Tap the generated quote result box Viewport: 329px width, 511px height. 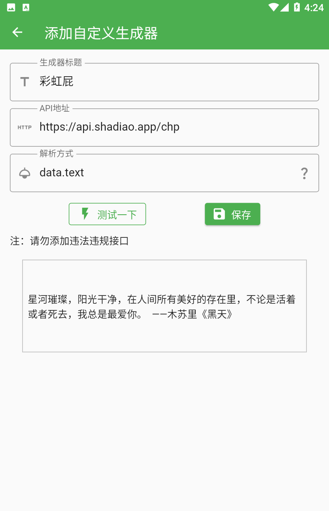click(164, 306)
